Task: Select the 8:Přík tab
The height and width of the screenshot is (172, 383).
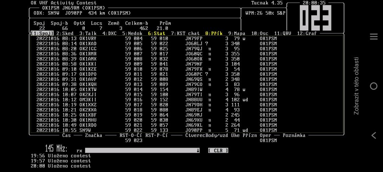Action: pyautogui.click(x=214, y=34)
